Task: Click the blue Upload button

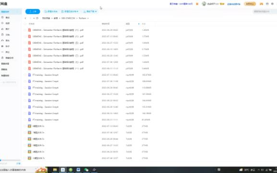Action: [x=33, y=12]
